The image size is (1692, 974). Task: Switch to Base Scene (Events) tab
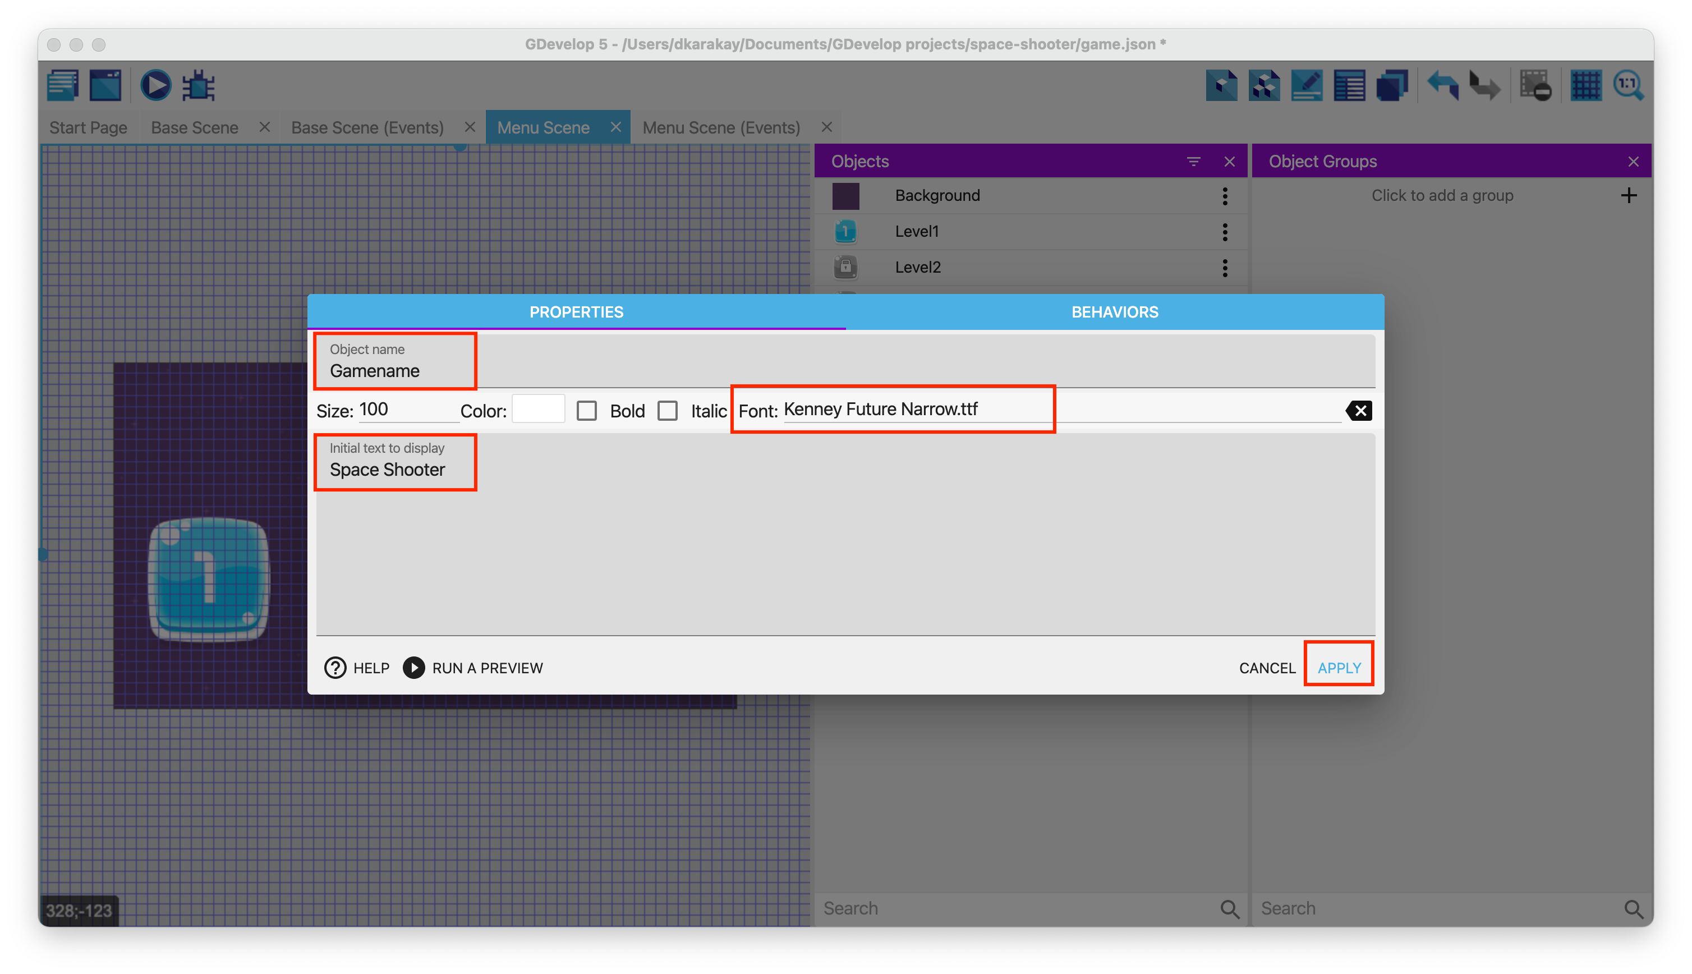pyautogui.click(x=367, y=128)
